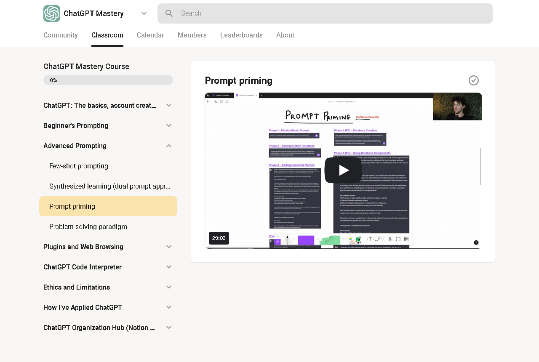The width and height of the screenshot is (539, 362).
Task: Play the Prompt priming video
Action: pyautogui.click(x=343, y=170)
